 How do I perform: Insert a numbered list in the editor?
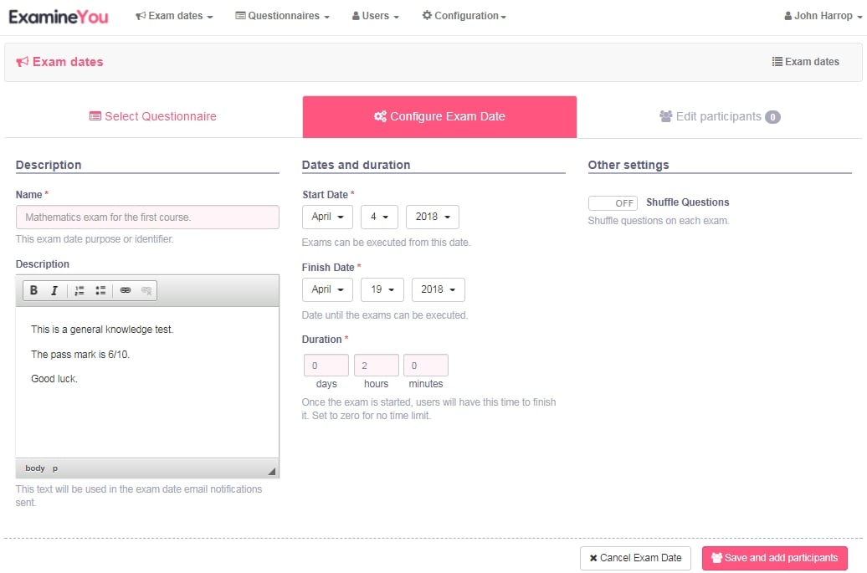(80, 291)
